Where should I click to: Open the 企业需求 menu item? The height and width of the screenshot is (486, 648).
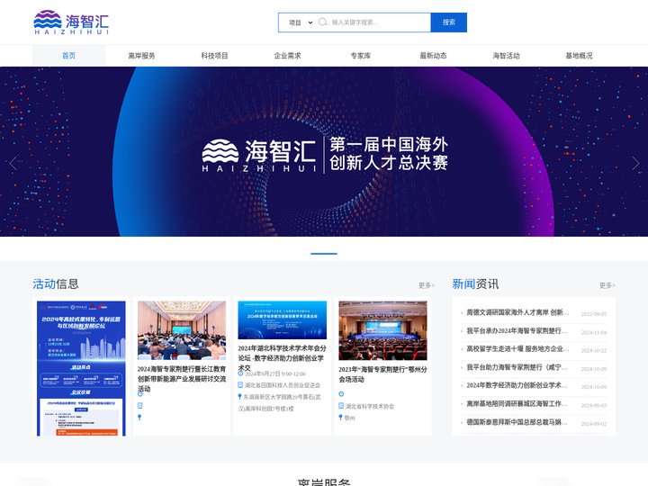(x=287, y=56)
